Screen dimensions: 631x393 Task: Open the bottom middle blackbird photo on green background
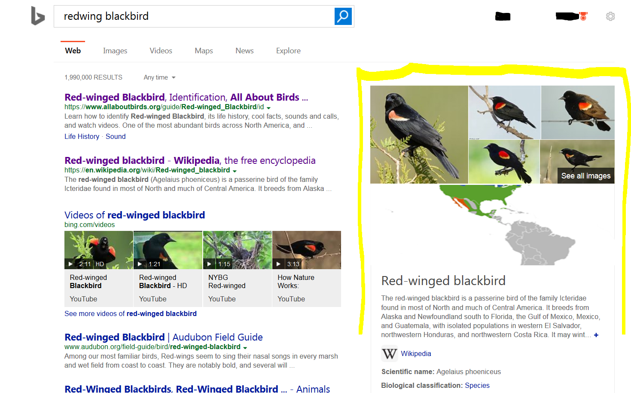click(503, 162)
